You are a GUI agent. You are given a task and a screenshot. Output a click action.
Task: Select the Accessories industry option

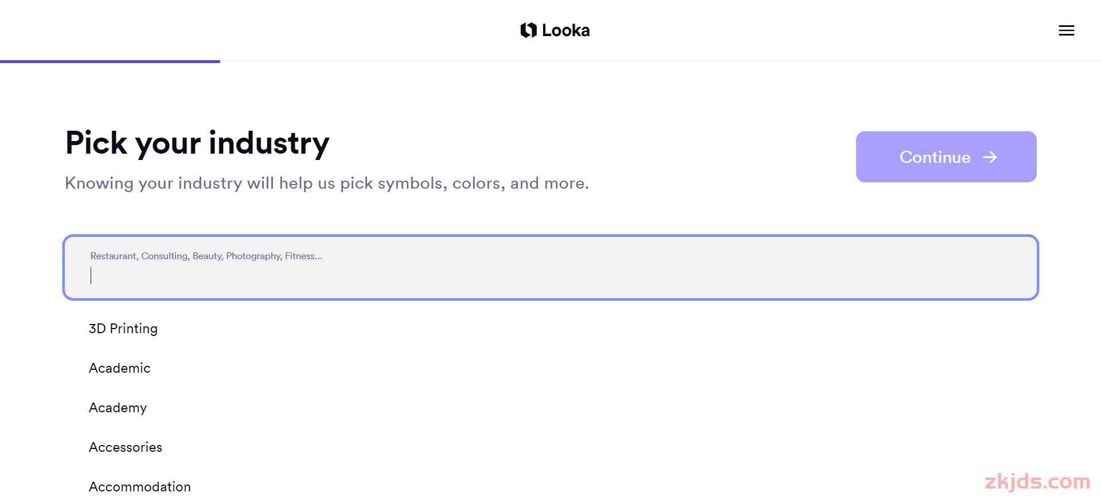125,447
